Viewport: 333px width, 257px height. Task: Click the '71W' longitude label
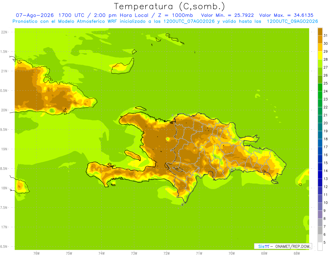pyautogui.click(x=199, y=253)
